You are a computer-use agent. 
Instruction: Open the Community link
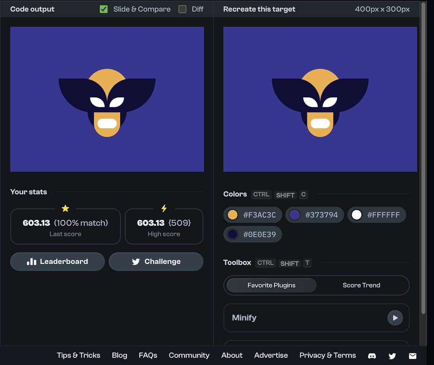click(189, 355)
